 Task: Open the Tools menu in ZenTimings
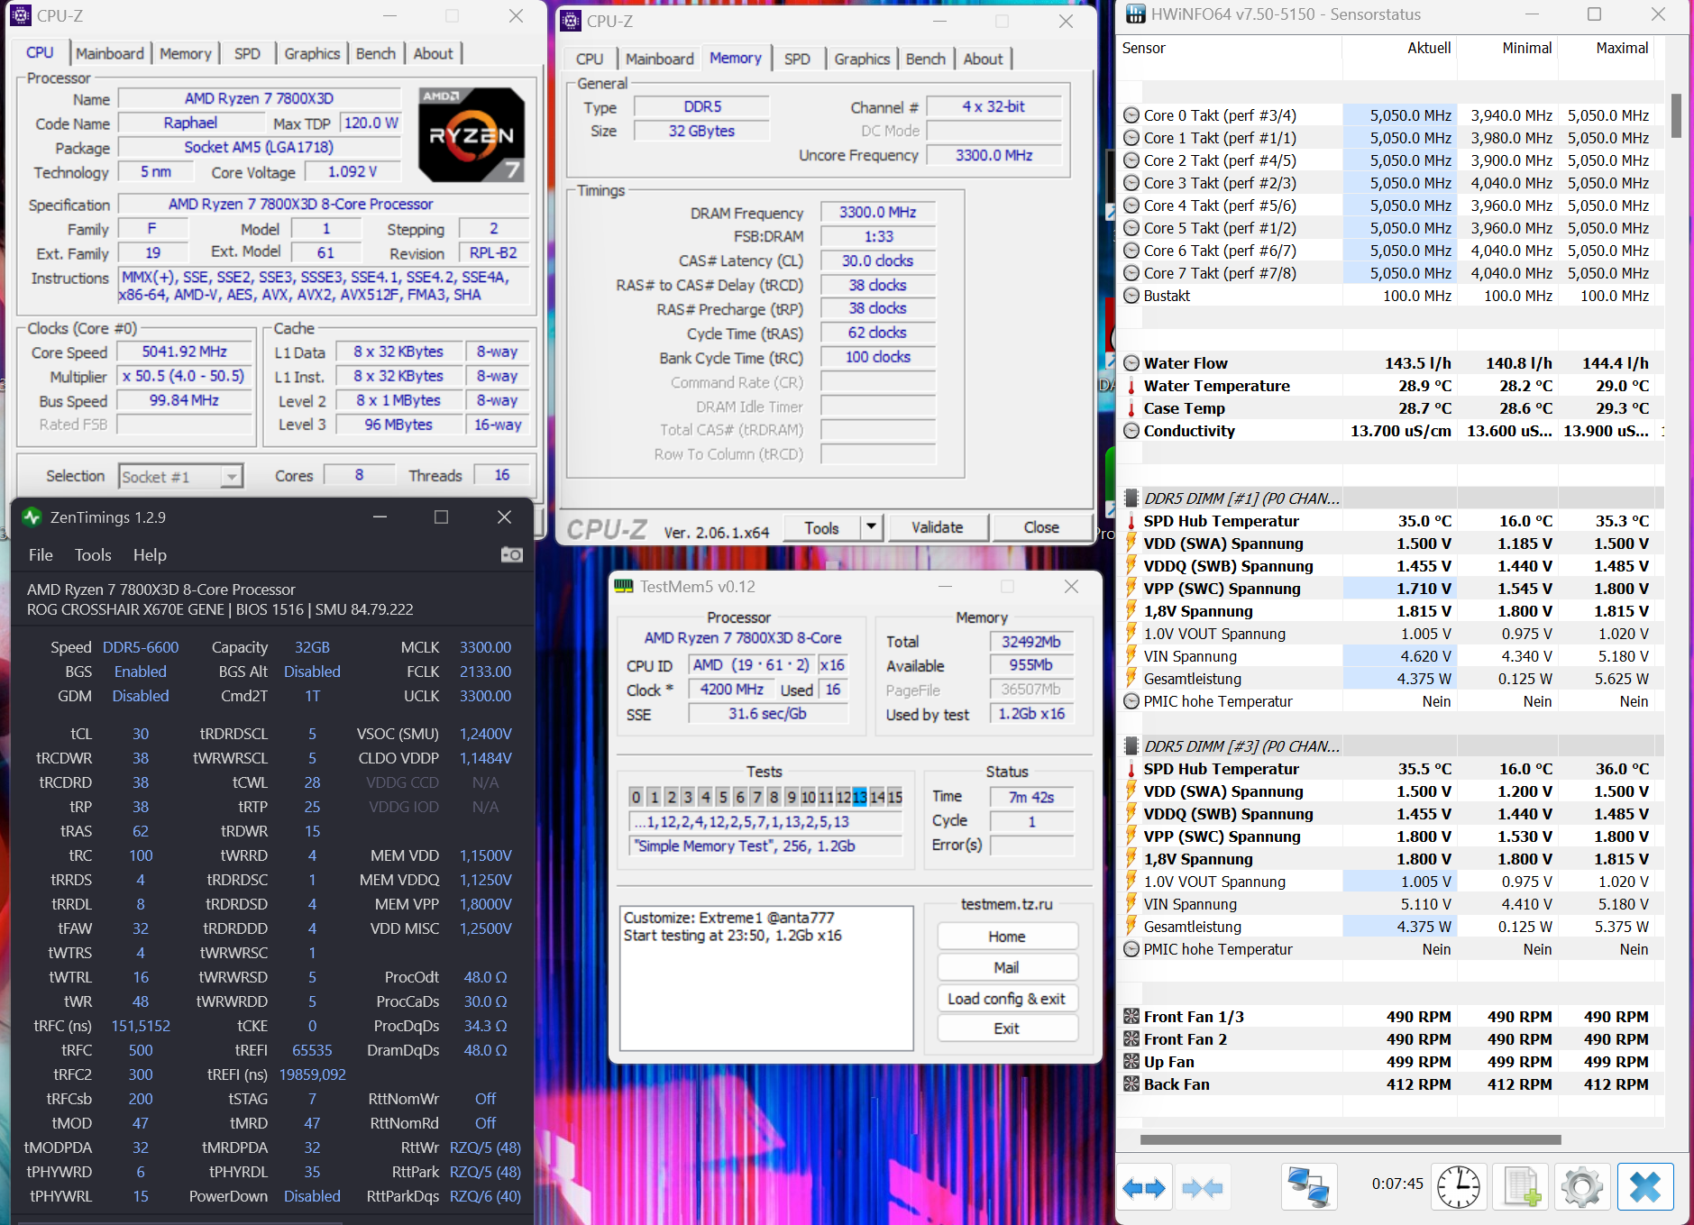click(93, 555)
